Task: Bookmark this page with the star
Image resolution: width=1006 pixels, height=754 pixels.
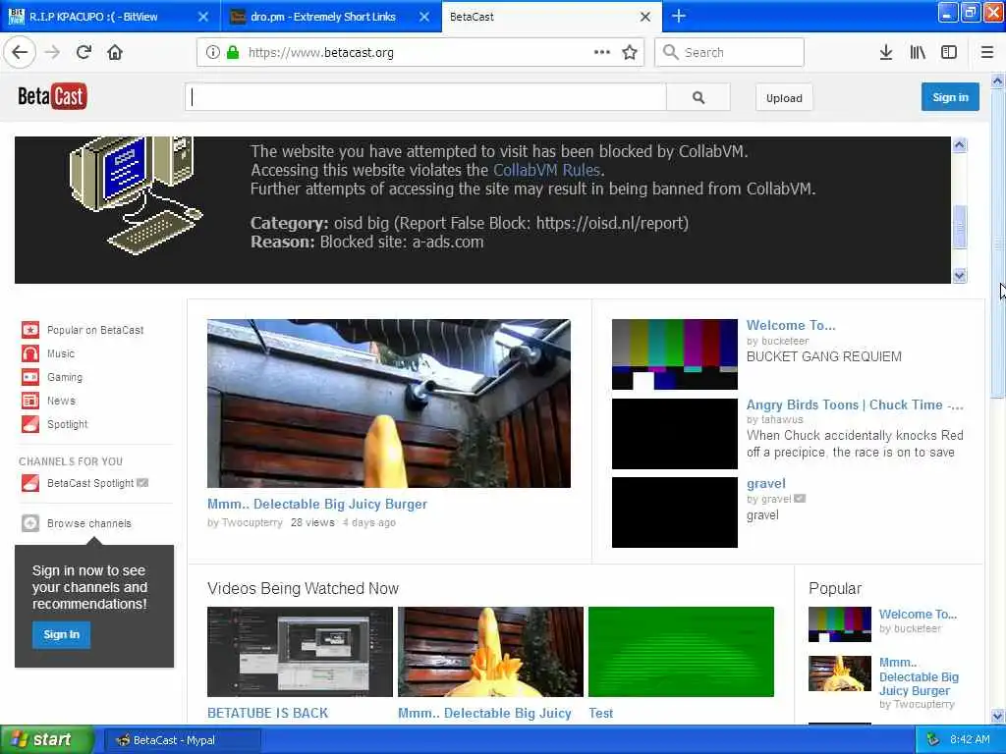Action: (x=630, y=53)
